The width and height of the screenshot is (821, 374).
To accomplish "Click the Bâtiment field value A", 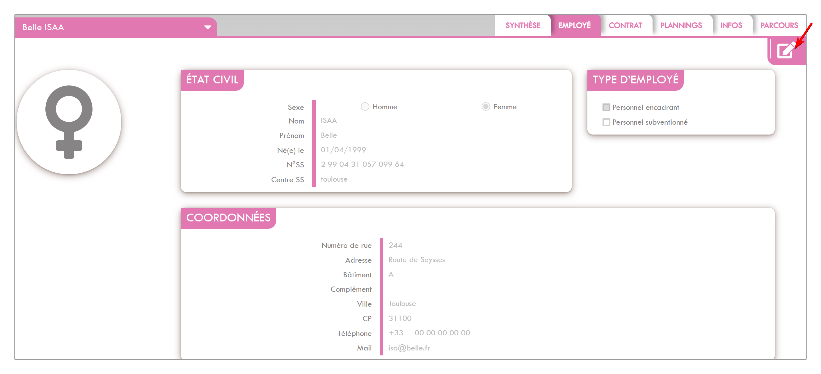I will [x=391, y=274].
